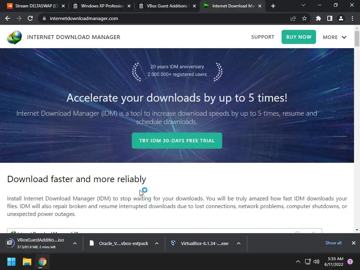Click the BUY NOW button
Image resolution: width=360 pixels, height=270 pixels.
pos(299,37)
